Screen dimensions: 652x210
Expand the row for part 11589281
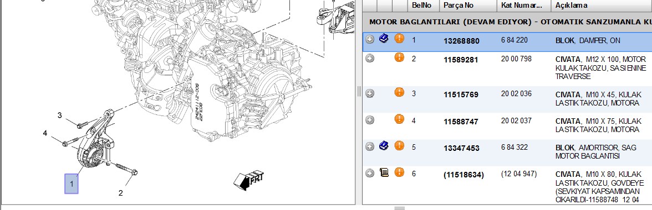(x=370, y=59)
